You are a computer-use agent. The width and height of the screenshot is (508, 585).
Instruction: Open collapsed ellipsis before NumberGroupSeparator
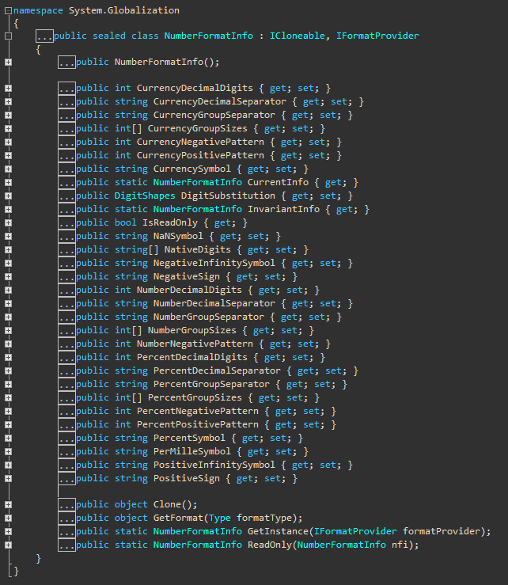click(66, 317)
